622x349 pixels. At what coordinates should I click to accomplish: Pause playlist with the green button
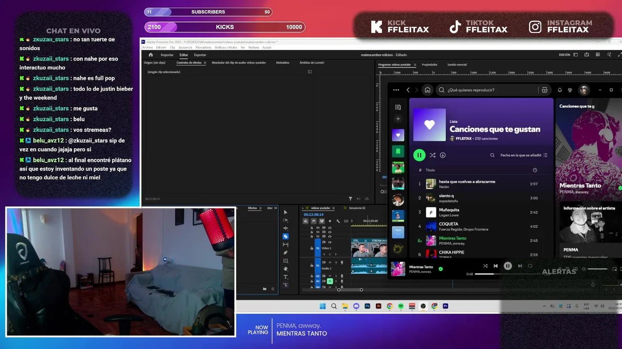[x=419, y=155]
